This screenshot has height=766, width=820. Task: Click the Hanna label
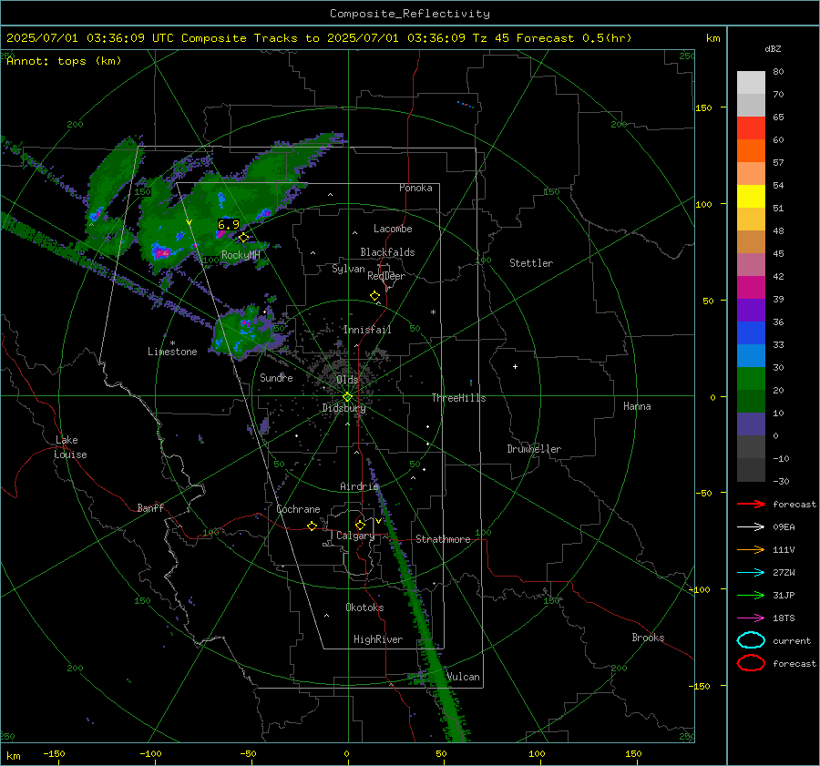point(637,406)
